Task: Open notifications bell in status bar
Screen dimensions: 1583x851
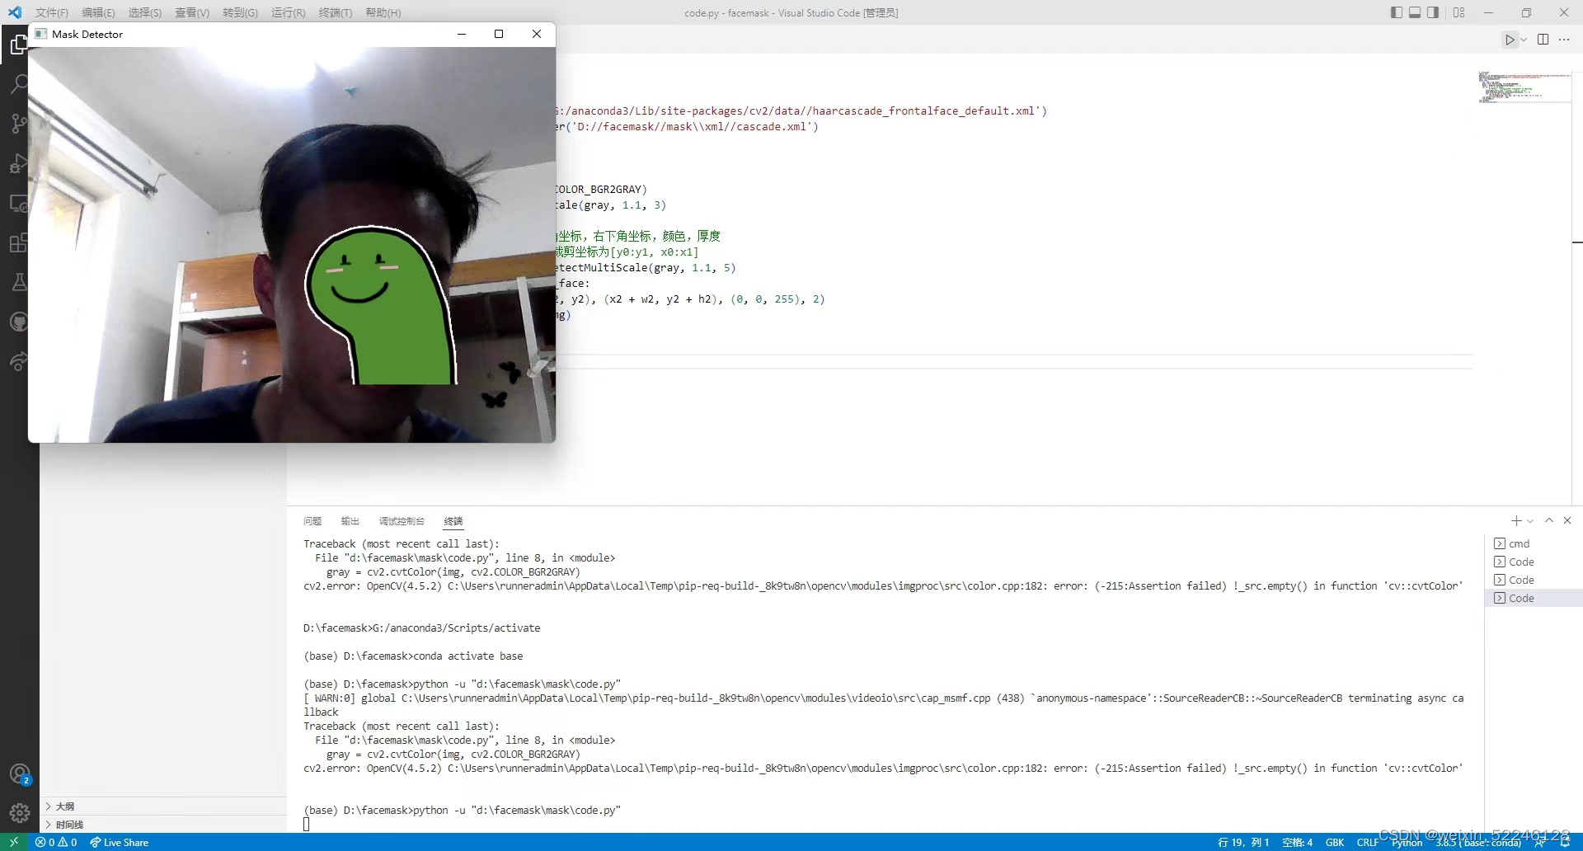Action: pos(1565,842)
